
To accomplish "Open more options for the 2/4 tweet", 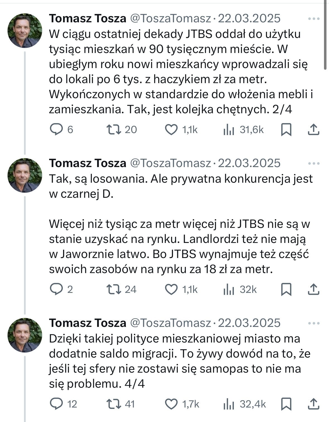I will coord(313,19).
